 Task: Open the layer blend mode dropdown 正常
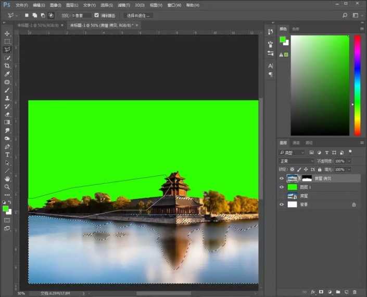tap(297, 161)
